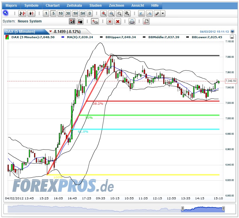Open the Majors menu
Image resolution: width=239 pixels, height=218 pixels.
point(11,6)
